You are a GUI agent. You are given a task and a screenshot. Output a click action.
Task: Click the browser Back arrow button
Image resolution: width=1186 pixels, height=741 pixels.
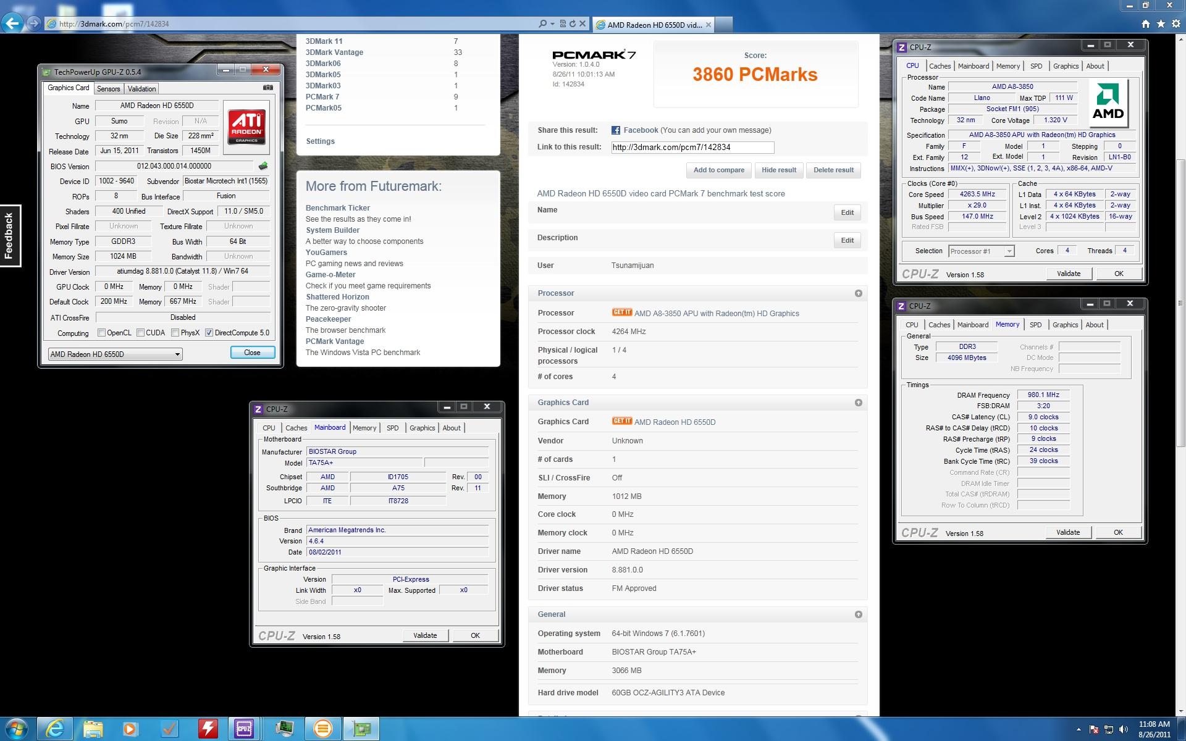13,23
